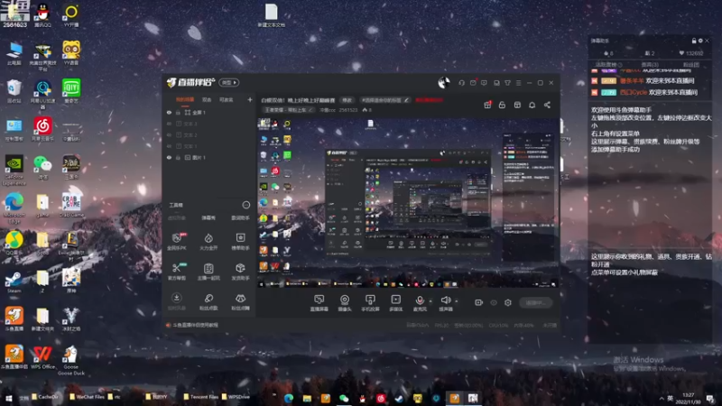Screen dimensions: 722x406
Task: Open the 全民乐PK tool
Action: [177, 241]
